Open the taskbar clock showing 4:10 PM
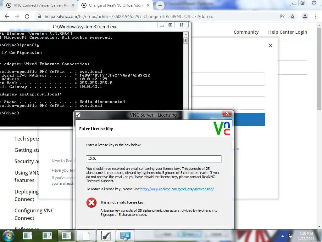322x242 pixels. (x=306, y=236)
